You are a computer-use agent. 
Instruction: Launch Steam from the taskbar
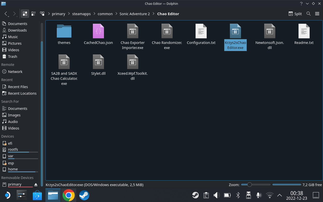(x=84, y=195)
